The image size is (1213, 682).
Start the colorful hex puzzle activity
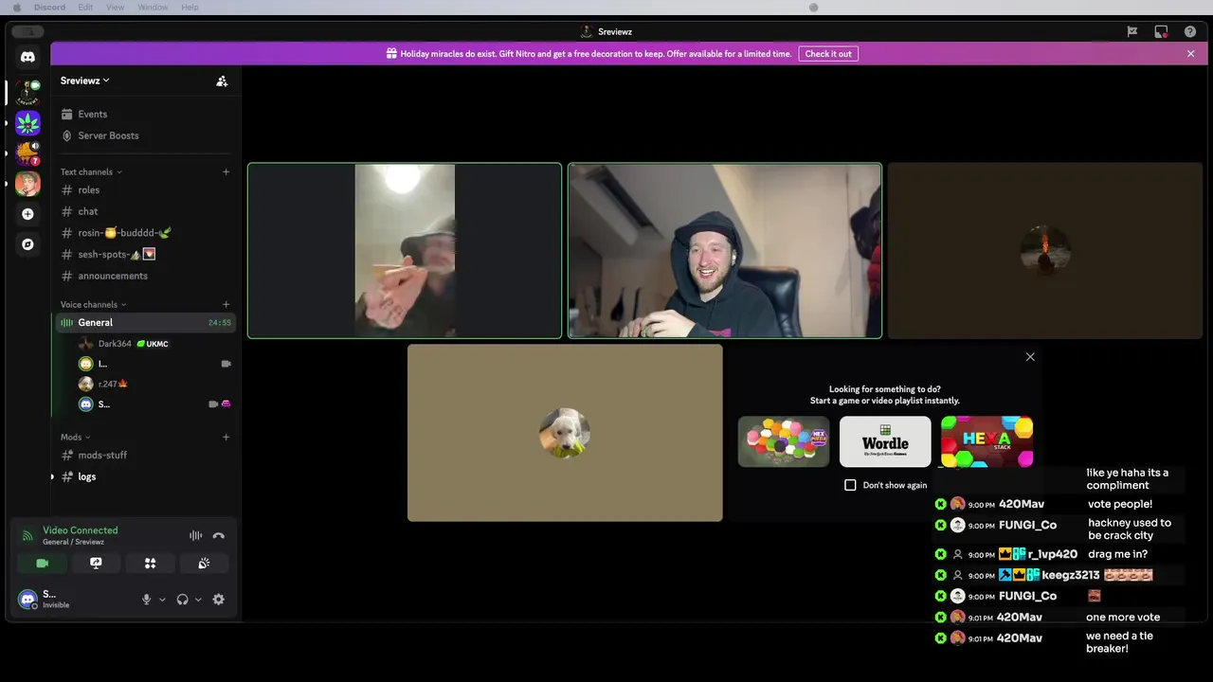pos(784,441)
